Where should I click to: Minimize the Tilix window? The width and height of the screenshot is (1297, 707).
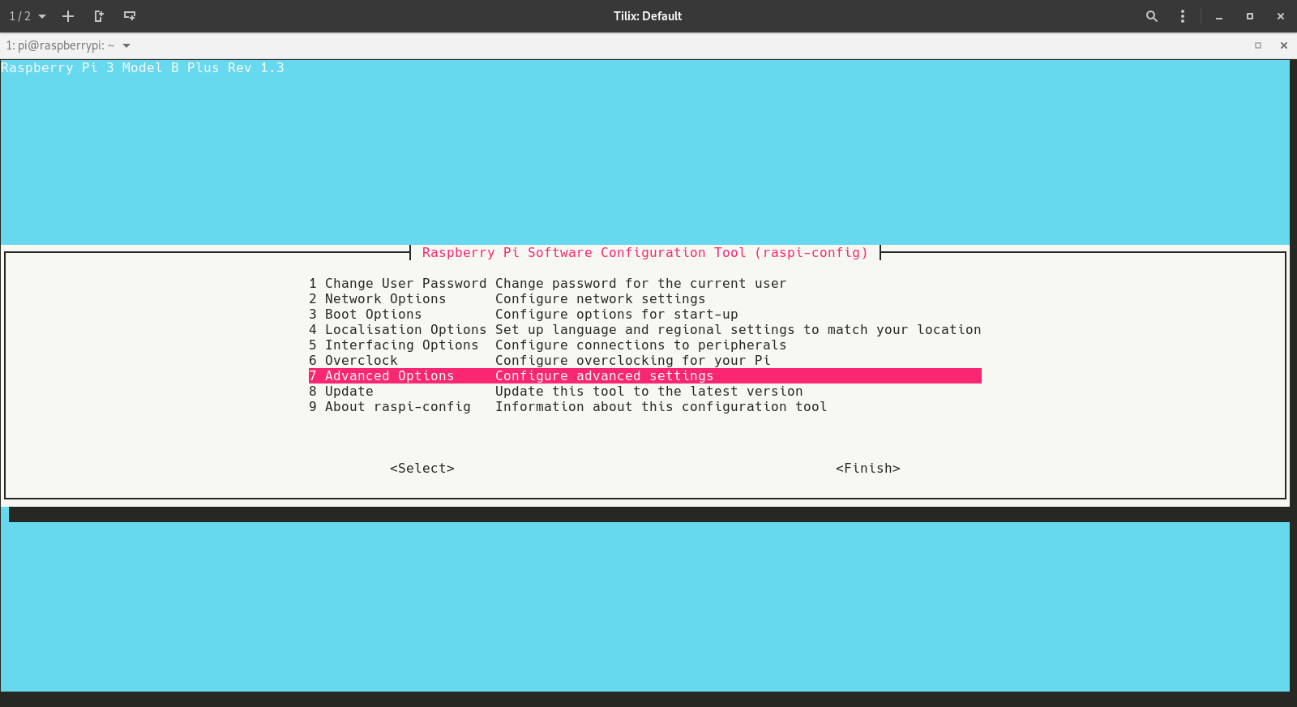[1219, 16]
